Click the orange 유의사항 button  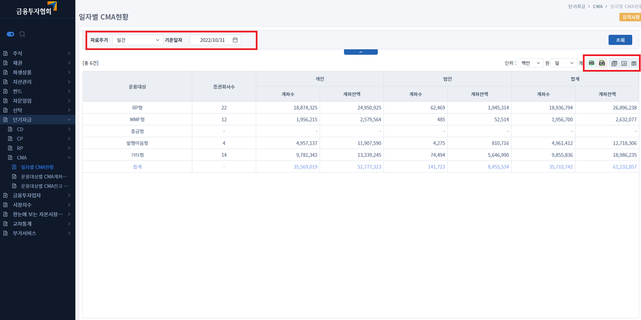[x=631, y=17]
